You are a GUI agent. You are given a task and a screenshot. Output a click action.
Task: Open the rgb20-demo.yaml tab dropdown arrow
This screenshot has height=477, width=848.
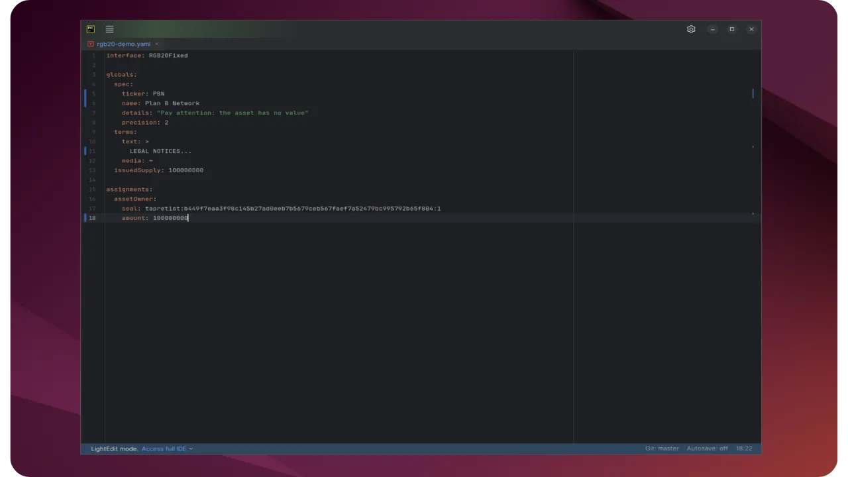[x=156, y=44]
